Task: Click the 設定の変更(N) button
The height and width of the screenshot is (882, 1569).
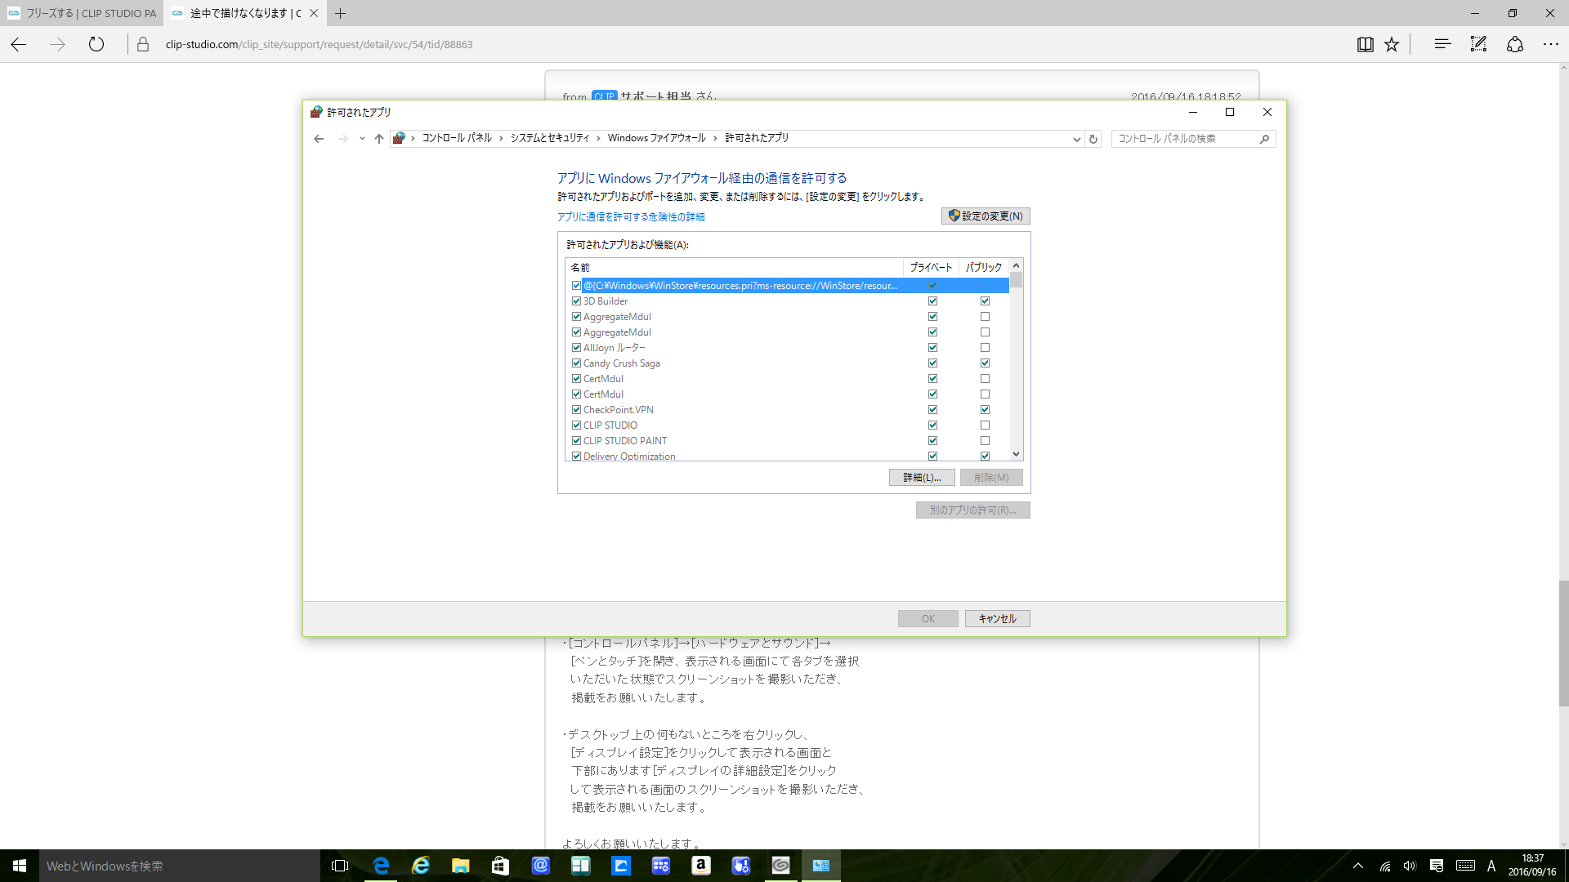Action: point(986,216)
